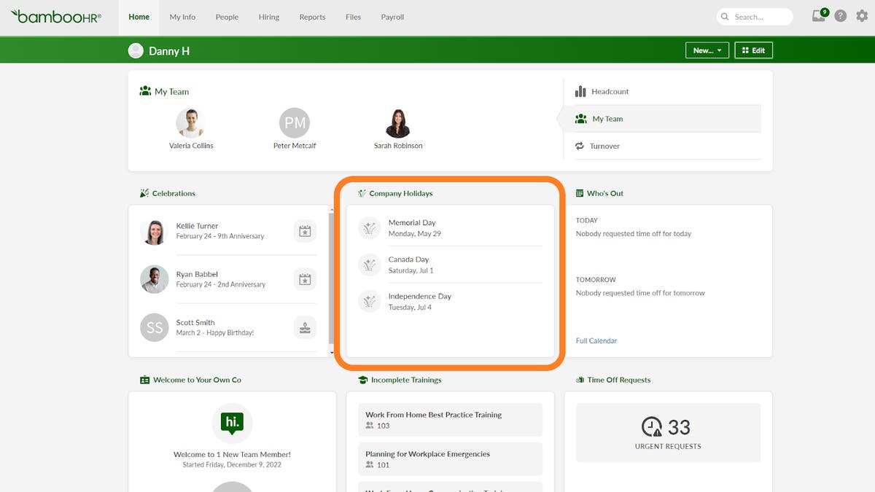Click the Turnover arrows icon in sidebar

tap(581, 146)
